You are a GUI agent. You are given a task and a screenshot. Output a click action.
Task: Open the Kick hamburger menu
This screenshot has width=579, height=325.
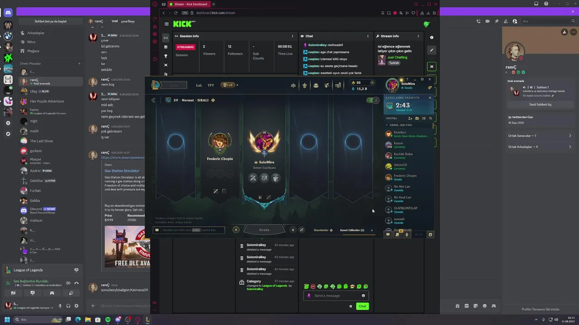click(x=166, y=24)
